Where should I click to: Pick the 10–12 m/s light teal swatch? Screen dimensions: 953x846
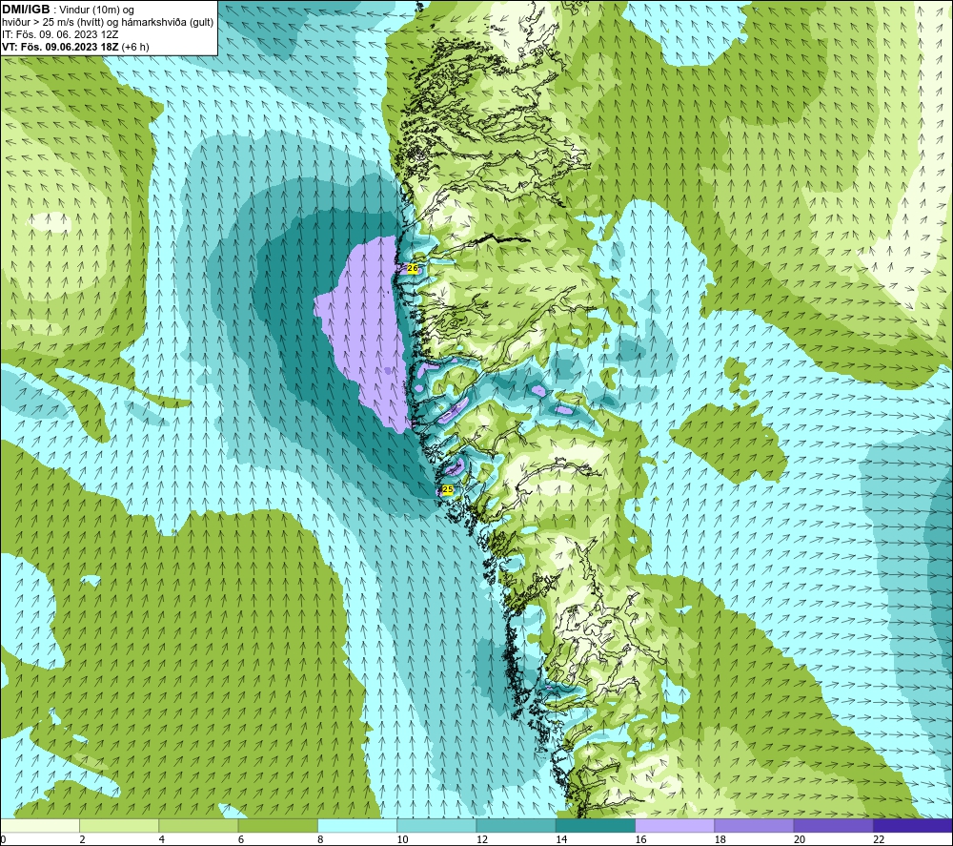436,825
